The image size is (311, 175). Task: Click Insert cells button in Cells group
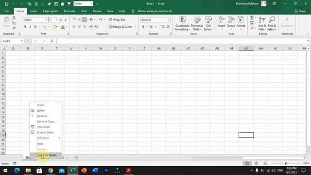[x=222, y=23]
